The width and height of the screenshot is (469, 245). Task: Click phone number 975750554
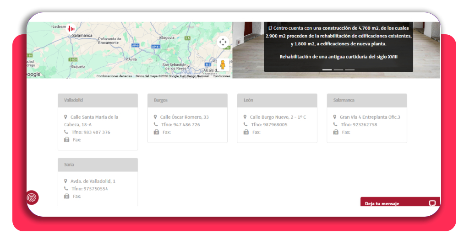click(96, 189)
